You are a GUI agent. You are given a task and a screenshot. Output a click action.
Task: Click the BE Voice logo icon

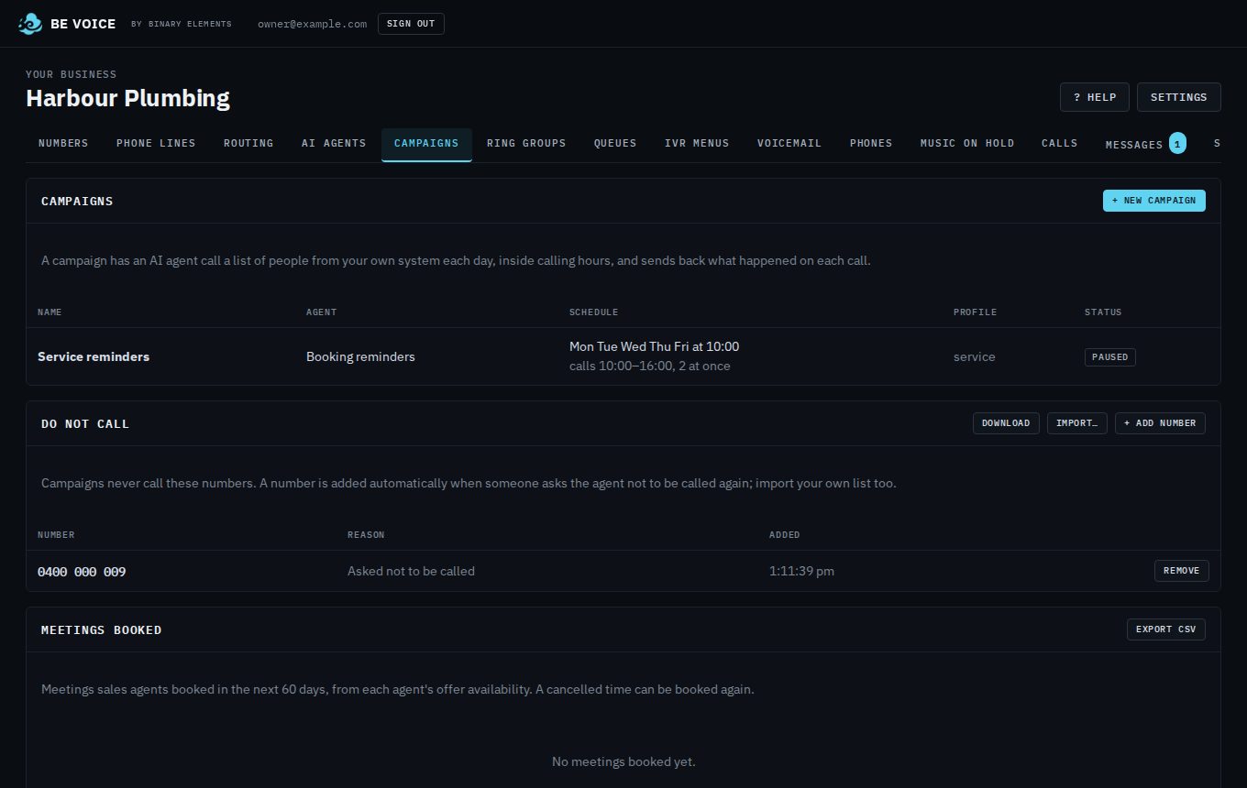click(30, 24)
